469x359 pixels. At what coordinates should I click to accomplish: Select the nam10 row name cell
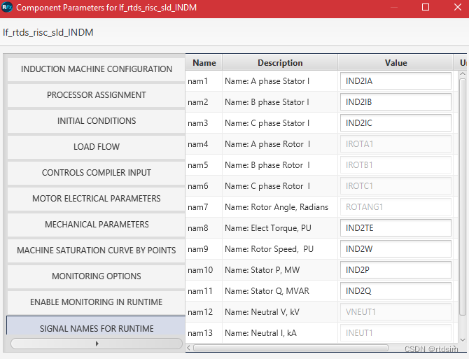[204, 270]
